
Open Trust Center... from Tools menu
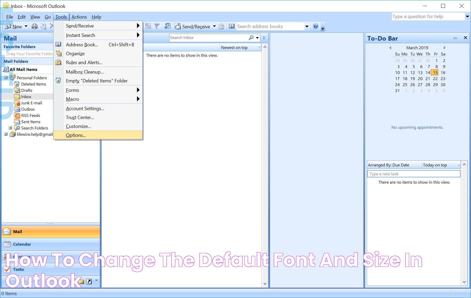(x=98, y=117)
